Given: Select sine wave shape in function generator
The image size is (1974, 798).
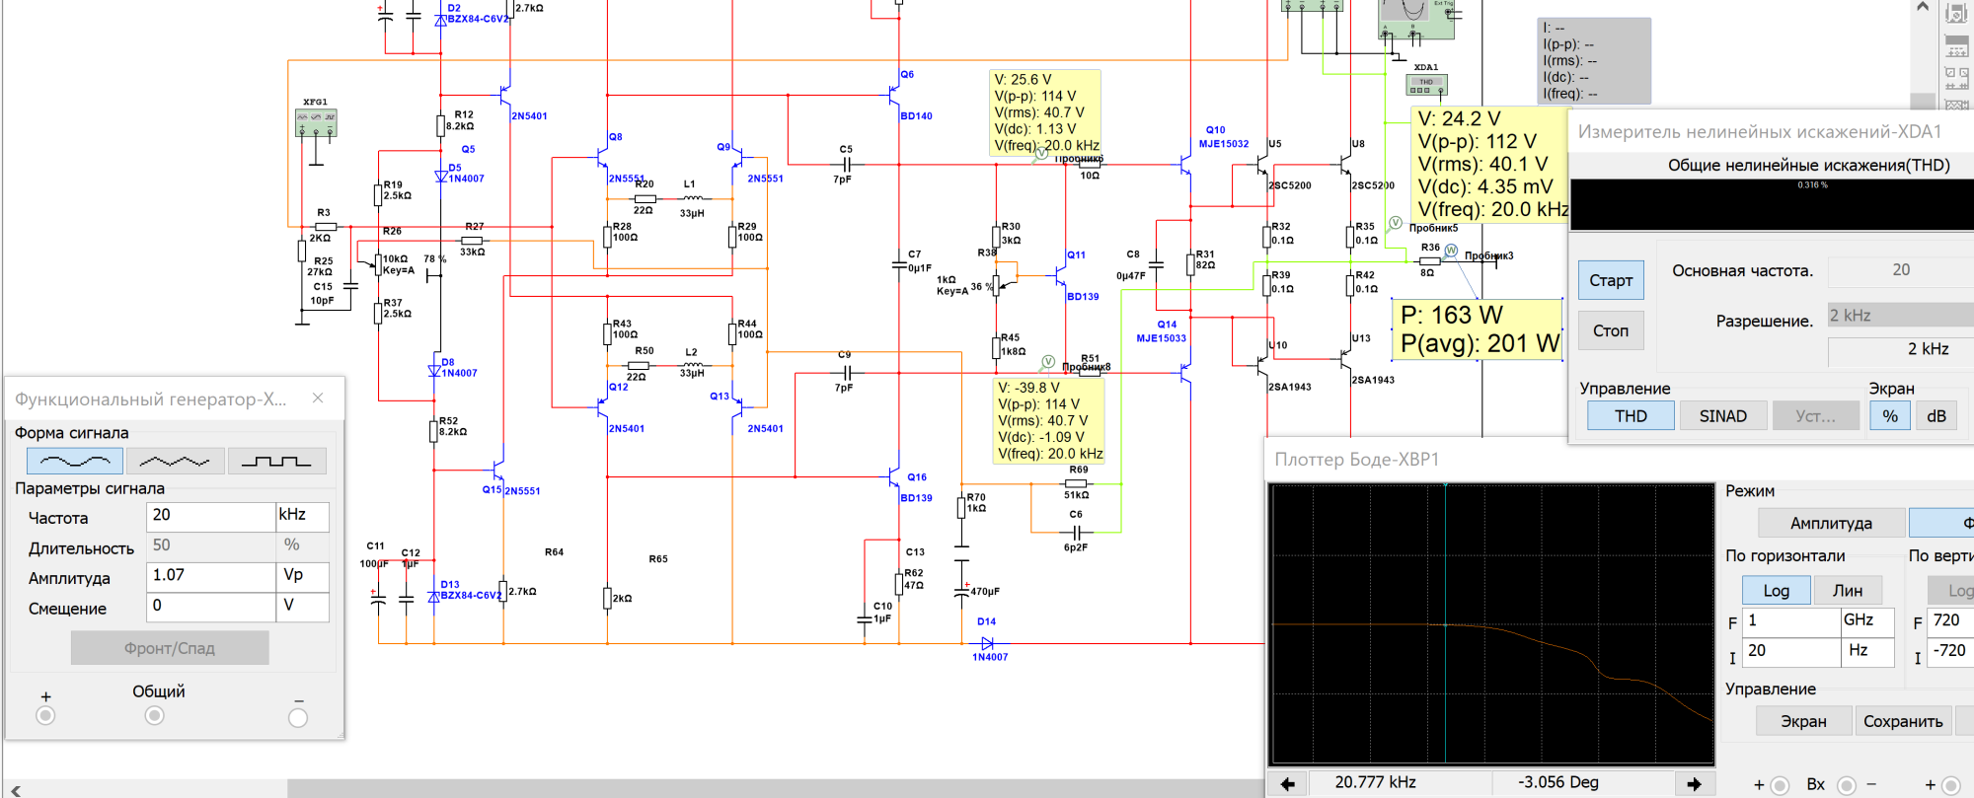Looking at the screenshot, I should point(75,461).
